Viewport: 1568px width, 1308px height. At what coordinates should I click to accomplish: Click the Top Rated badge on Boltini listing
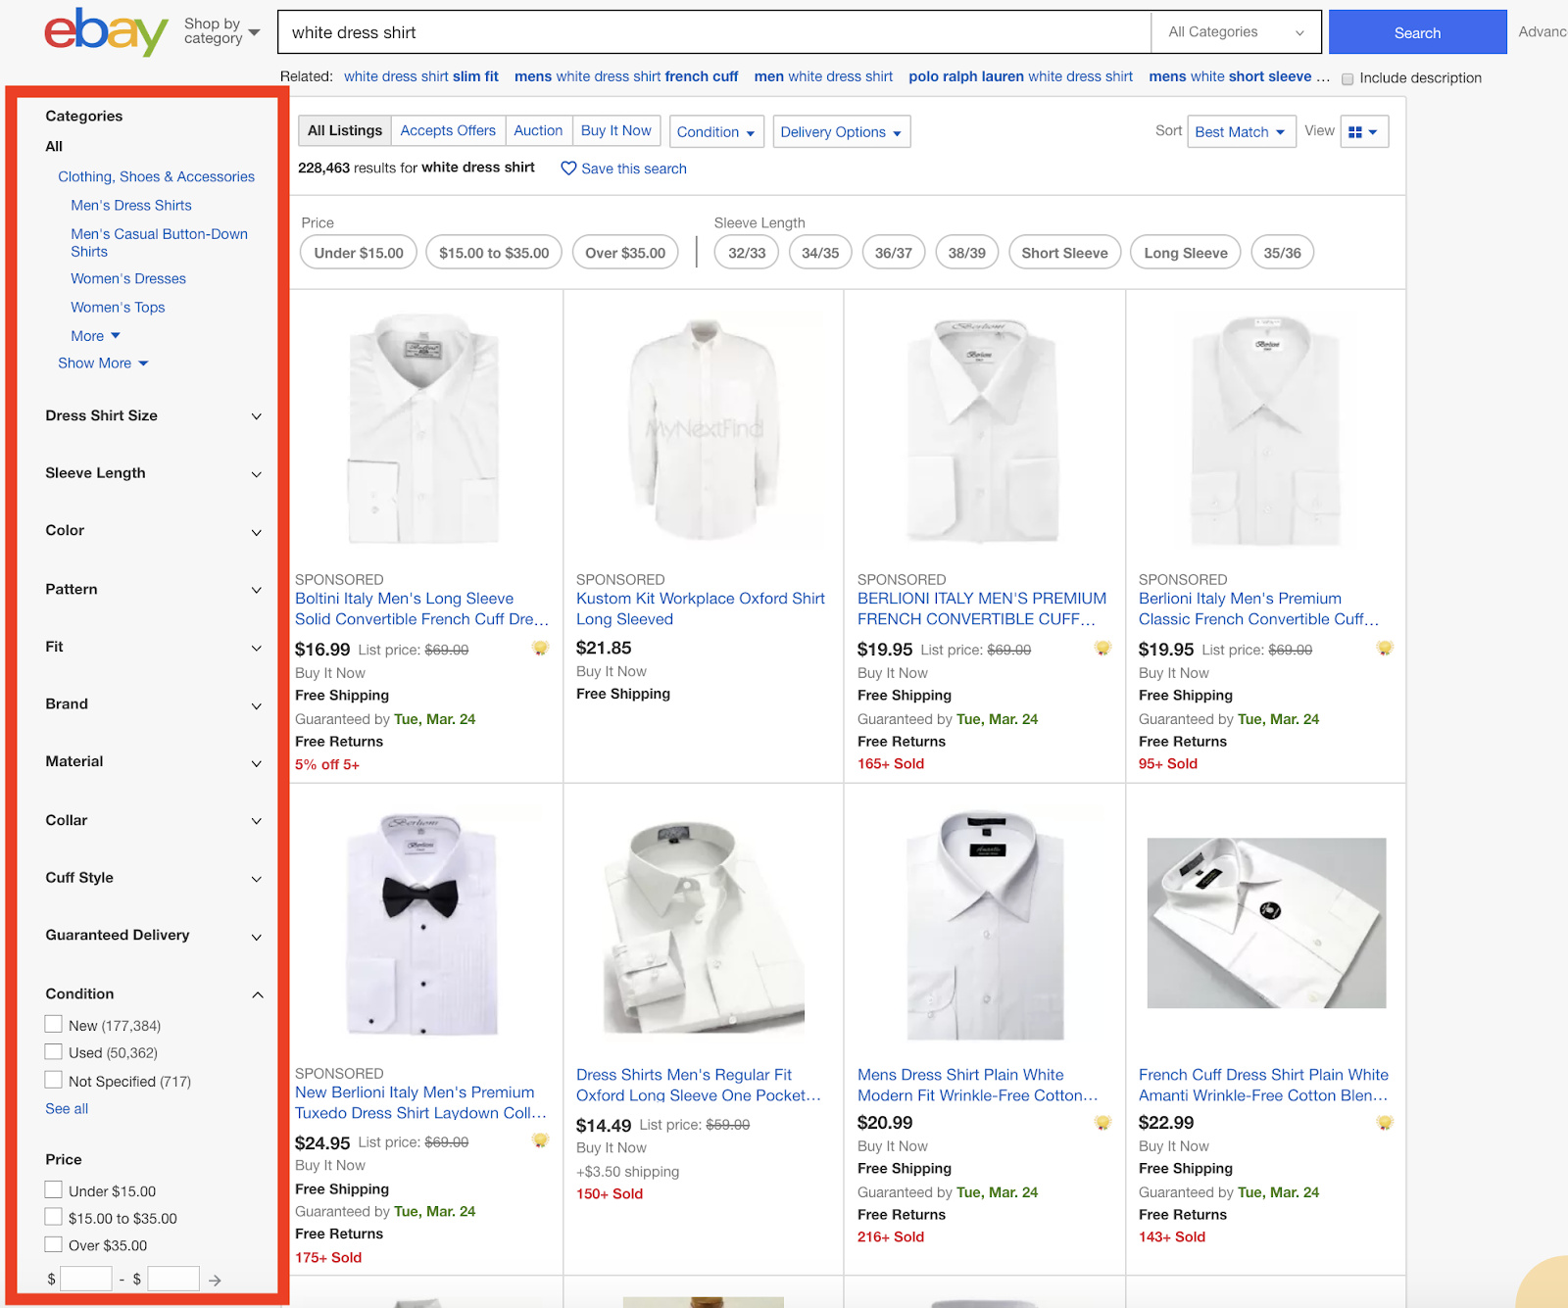tap(540, 648)
